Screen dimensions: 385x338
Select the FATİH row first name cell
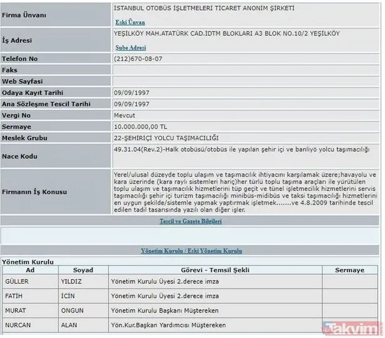tap(15, 295)
